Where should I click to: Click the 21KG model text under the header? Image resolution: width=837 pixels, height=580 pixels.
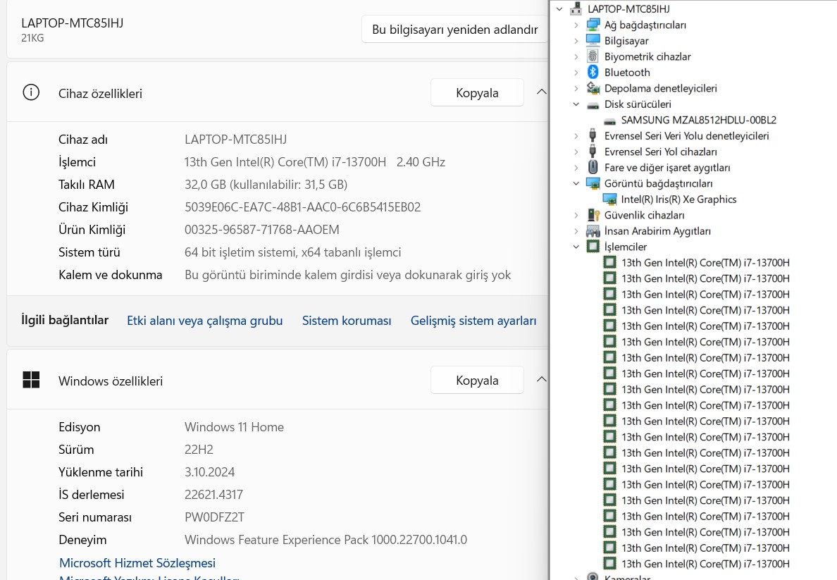click(x=32, y=38)
